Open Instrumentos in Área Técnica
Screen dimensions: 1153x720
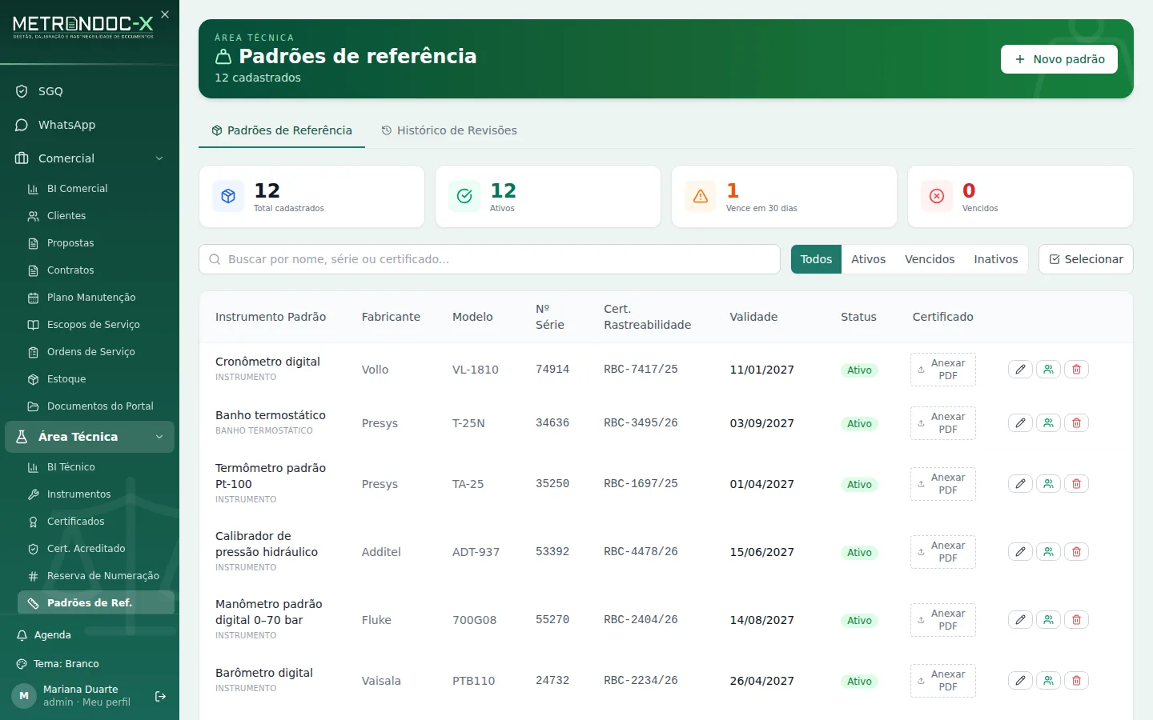[96, 494]
